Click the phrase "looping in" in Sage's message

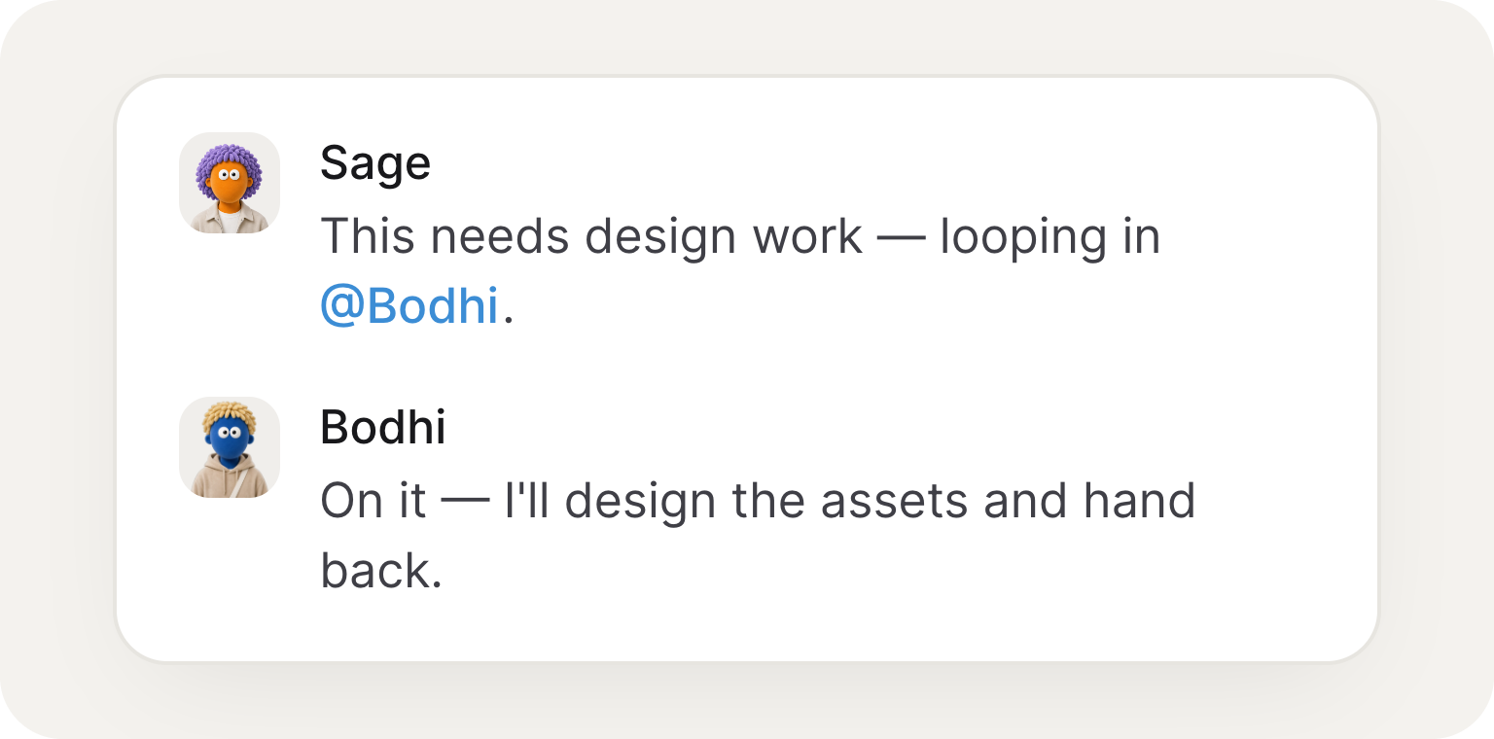tap(1050, 238)
